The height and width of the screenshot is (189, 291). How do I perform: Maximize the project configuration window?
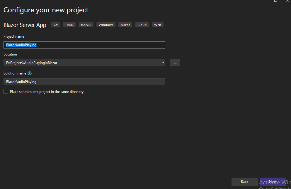[275, 1]
